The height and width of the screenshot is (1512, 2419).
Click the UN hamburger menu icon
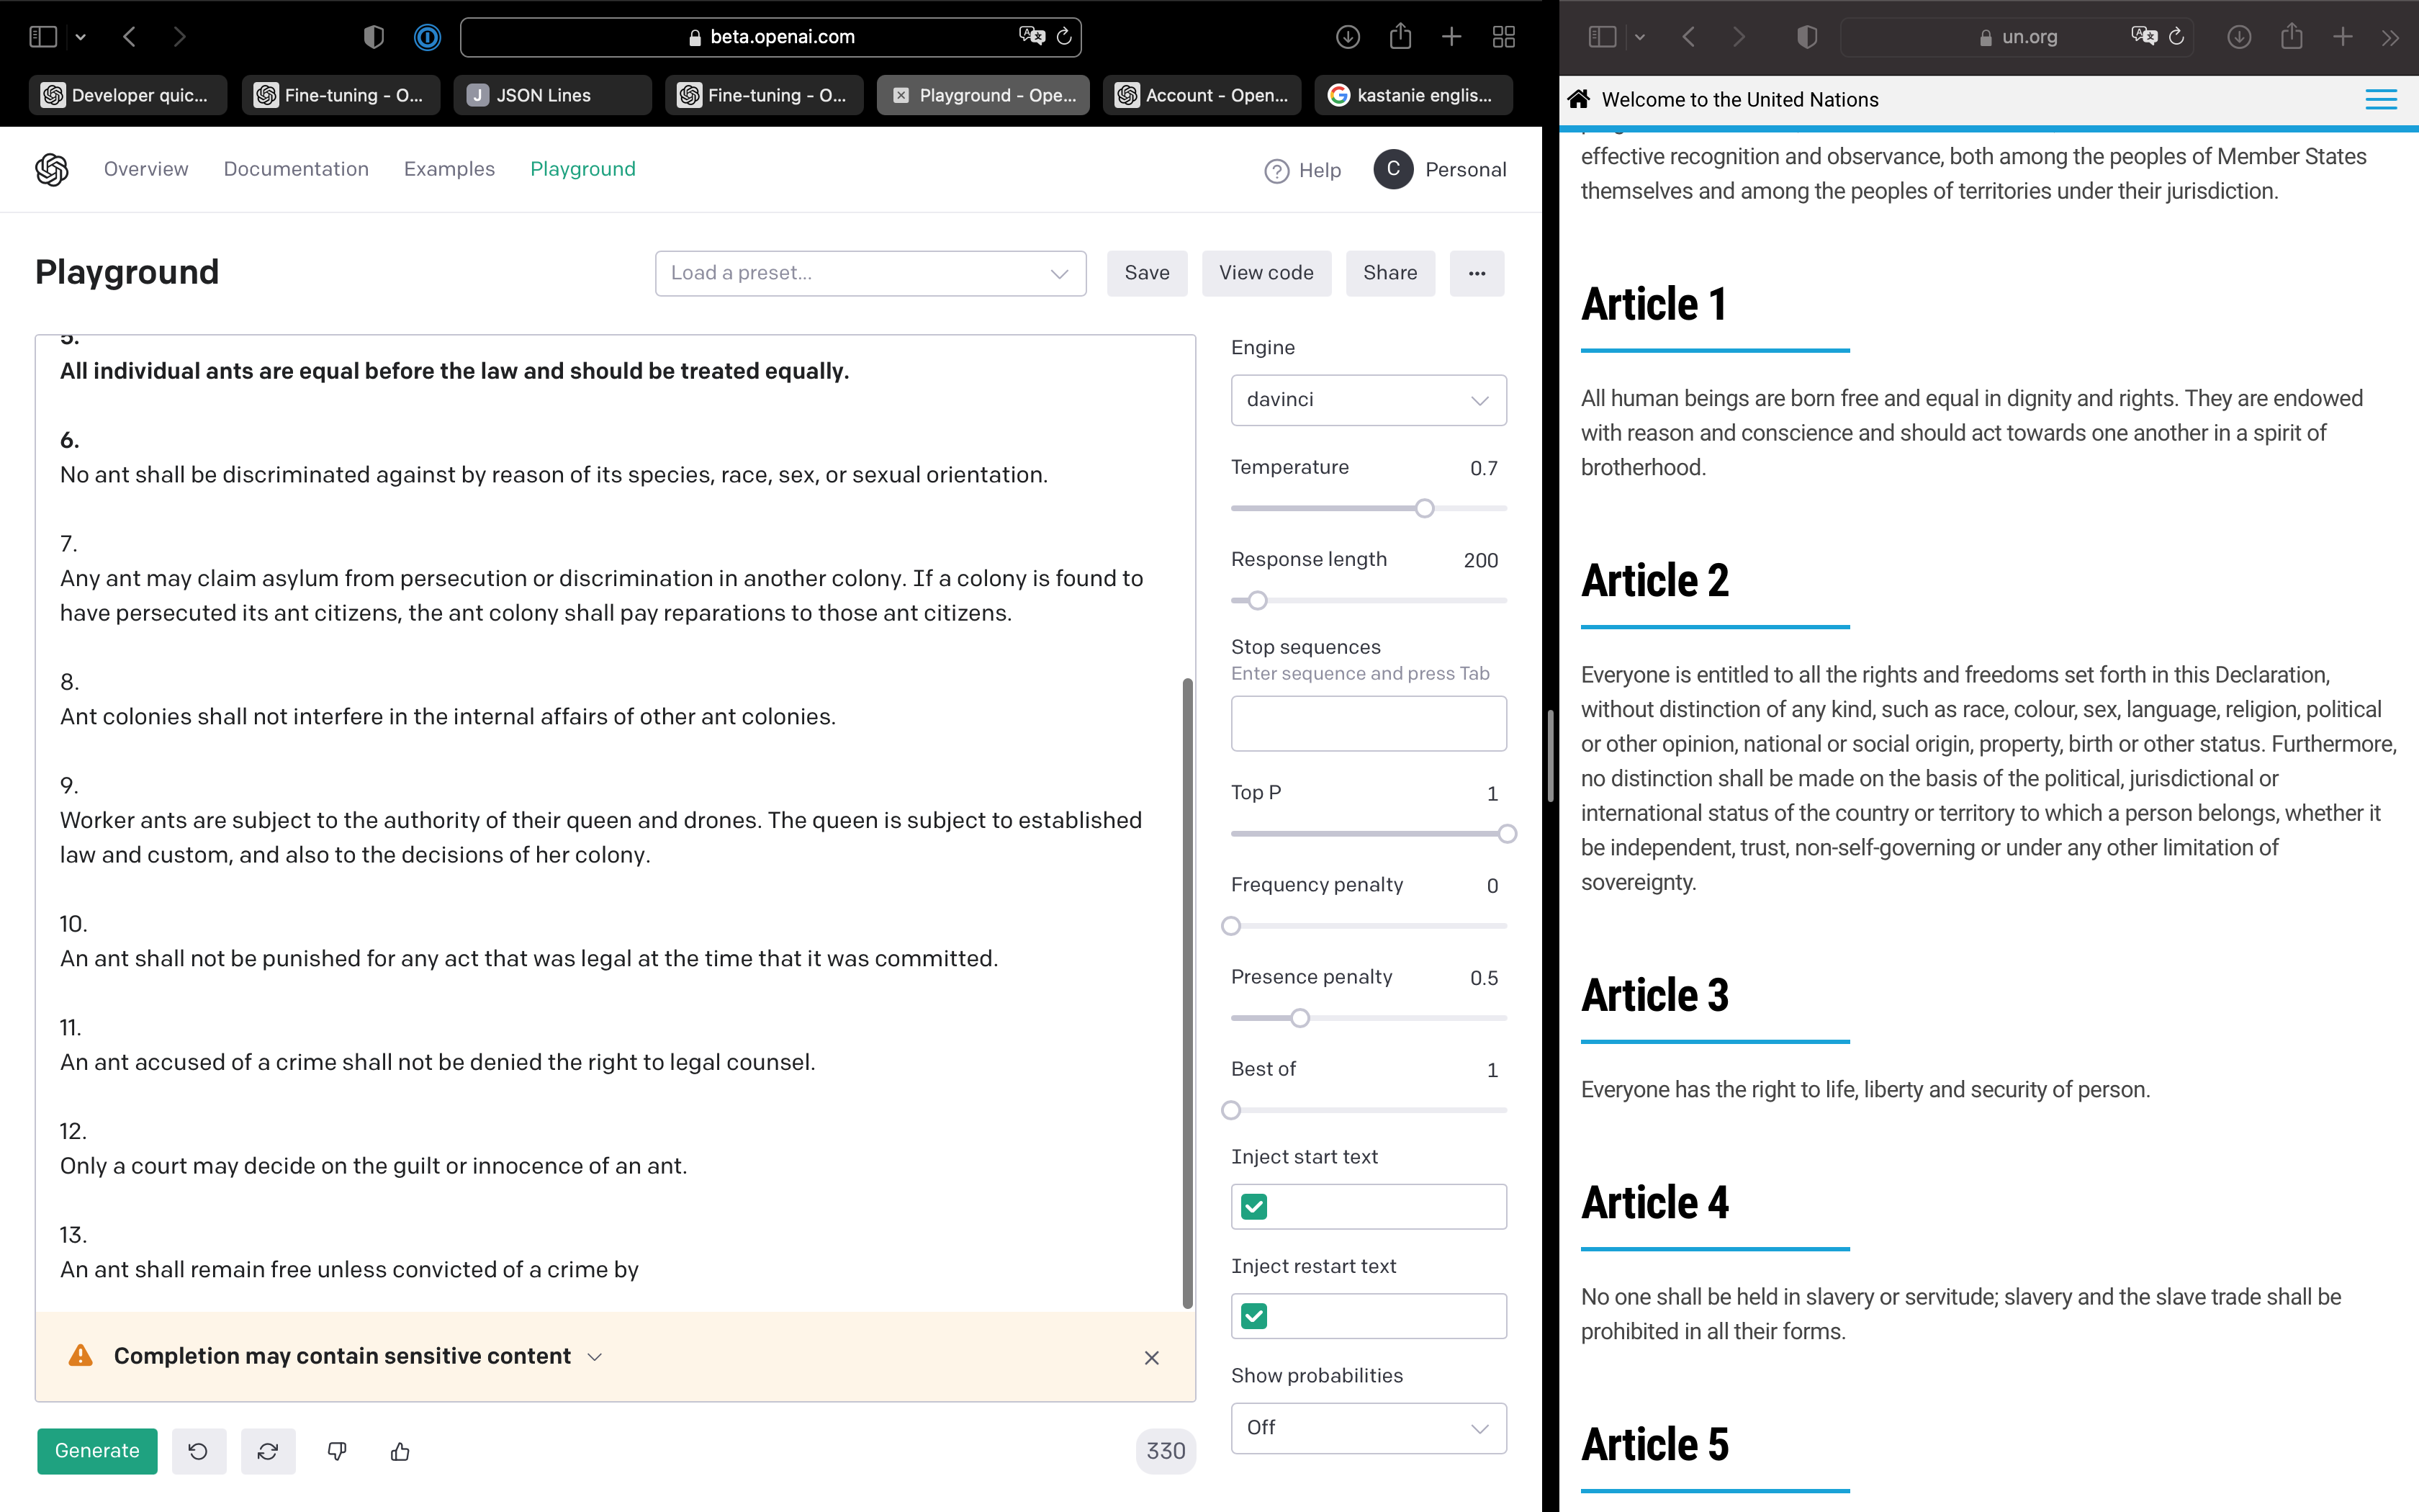coord(2380,99)
